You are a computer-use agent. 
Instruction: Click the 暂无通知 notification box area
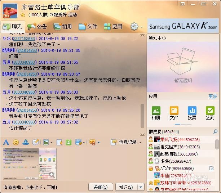183,66
